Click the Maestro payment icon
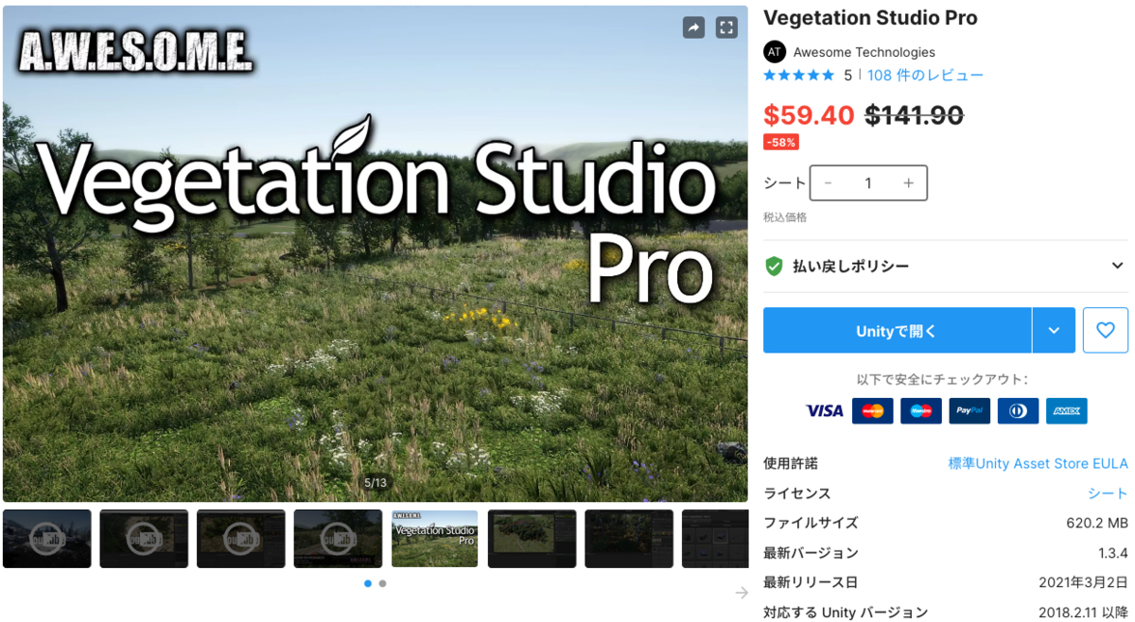Screen dimensions: 1135x622 tap(920, 410)
